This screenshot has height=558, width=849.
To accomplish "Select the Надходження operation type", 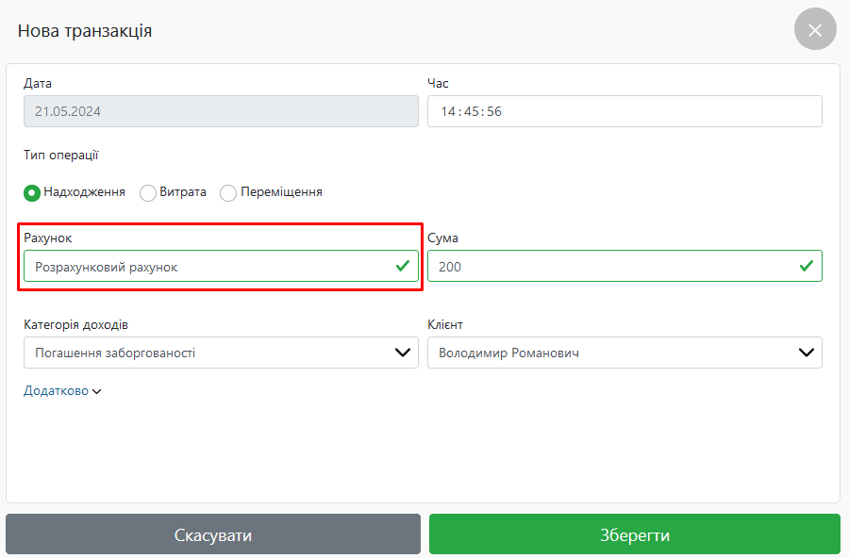I will 32,192.
